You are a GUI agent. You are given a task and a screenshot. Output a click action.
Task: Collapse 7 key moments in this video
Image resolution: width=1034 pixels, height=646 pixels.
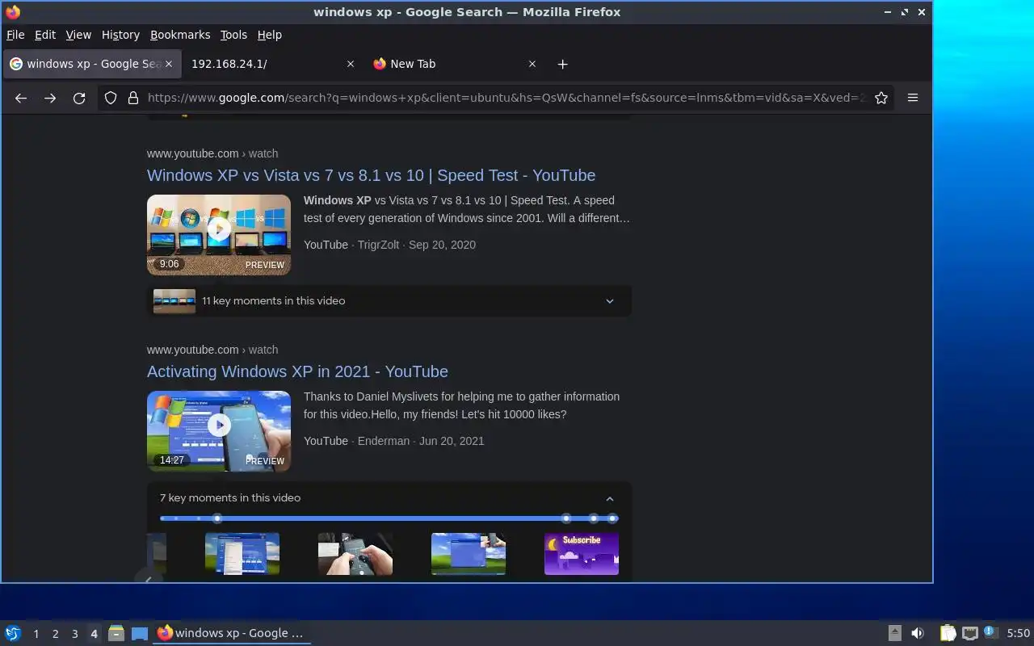click(610, 498)
